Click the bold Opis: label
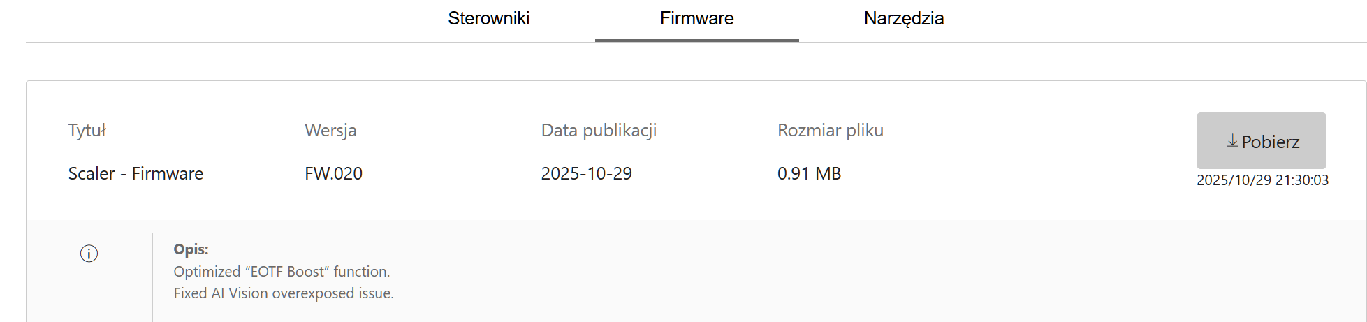Image resolution: width=1367 pixels, height=322 pixels. [x=191, y=249]
